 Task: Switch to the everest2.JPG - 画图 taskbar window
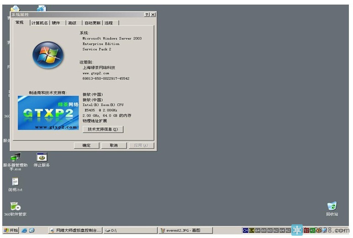[180, 230]
